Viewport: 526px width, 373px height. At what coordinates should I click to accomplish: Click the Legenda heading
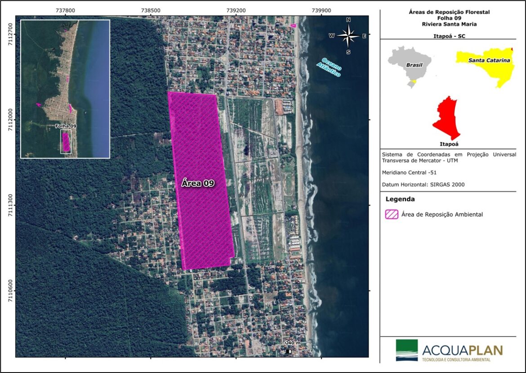point(400,199)
